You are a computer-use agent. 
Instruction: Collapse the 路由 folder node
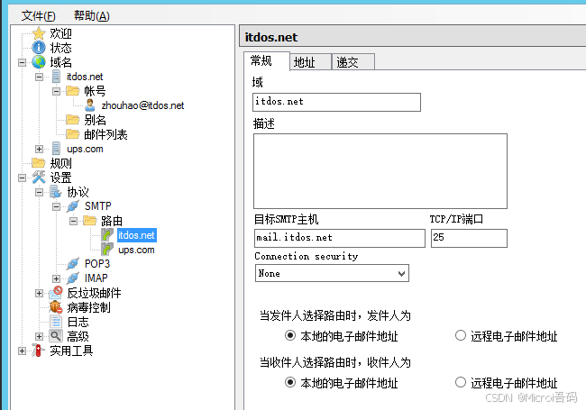74,221
